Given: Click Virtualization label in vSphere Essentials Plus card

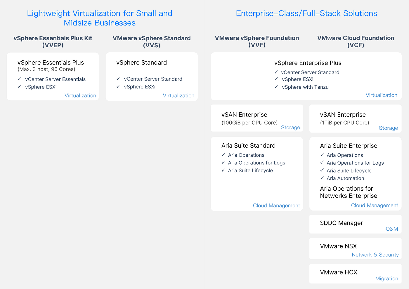Looking at the screenshot, I should tap(80, 95).
